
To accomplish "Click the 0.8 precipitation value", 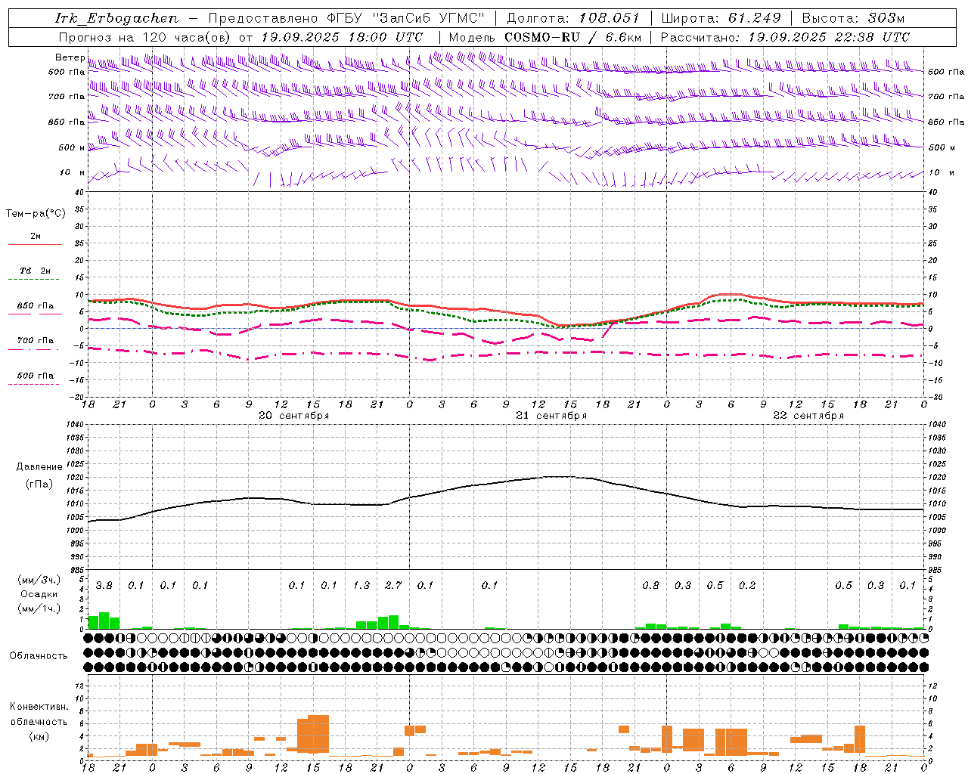I will pyautogui.click(x=650, y=585).
